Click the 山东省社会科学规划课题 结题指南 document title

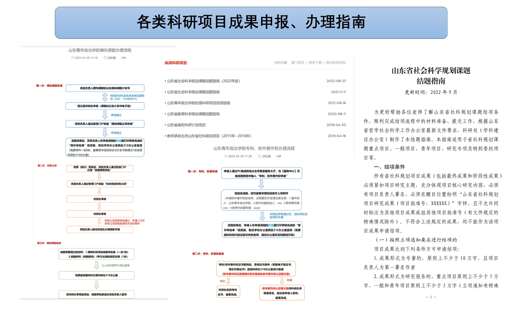431,76
